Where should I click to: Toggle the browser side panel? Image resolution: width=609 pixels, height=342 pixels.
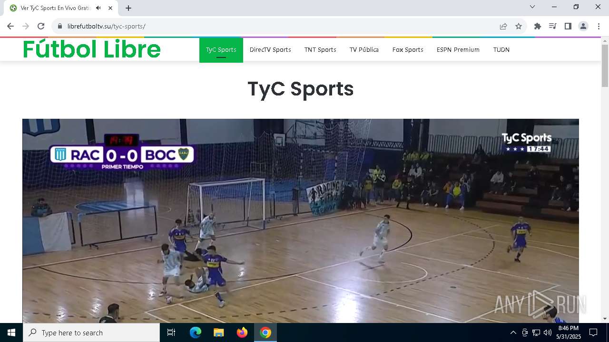568,26
